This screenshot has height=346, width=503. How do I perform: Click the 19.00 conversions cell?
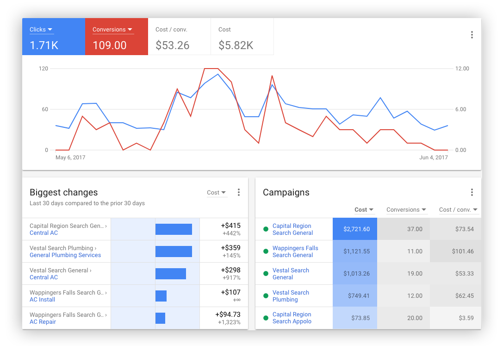(404, 273)
